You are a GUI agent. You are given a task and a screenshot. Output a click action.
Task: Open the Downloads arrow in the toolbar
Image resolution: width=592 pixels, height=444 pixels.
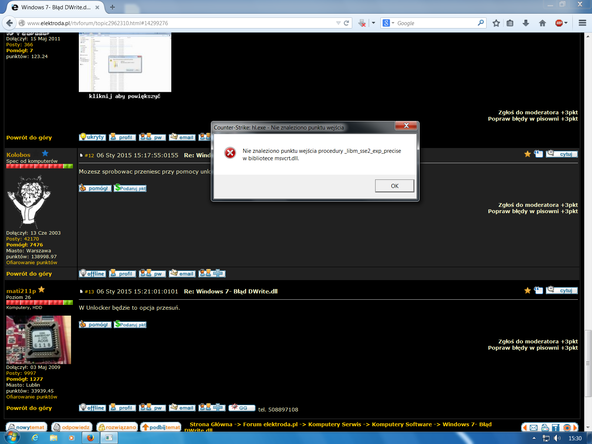pyautogui.click(x=526, y=23)
